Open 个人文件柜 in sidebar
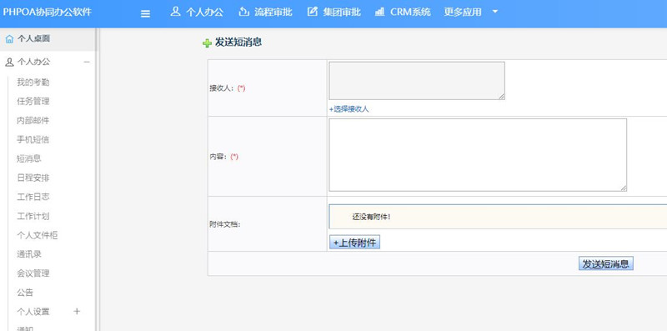Viewport: 667px width, 331px height. click(37, 235)
